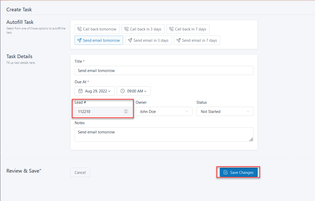Screen dimensions: 315x201
Task: Open the Owner dropdown showing John Doe
Action: (164, 111)
